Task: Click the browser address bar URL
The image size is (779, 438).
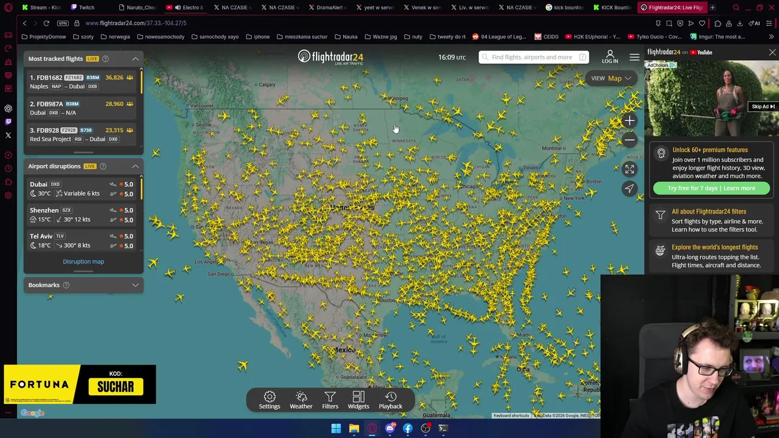Action: pyautogui.click(x=136, y=23)
